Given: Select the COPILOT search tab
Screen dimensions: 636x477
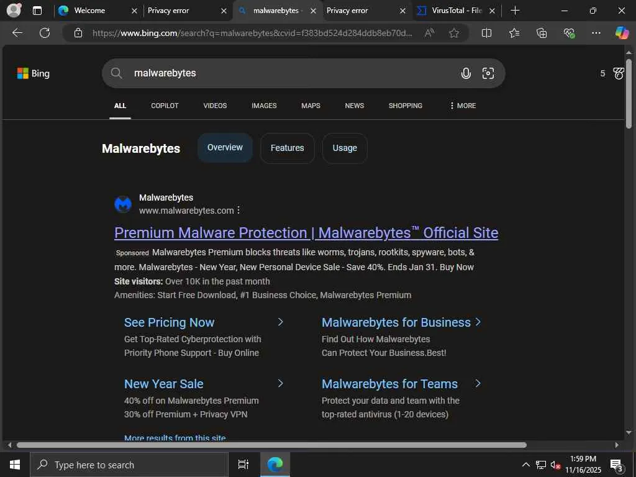Looking at the screenshot, I should click(165, 106).
